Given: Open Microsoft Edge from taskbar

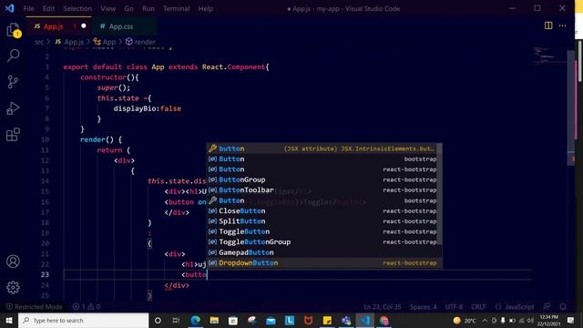Looking at the screenshot, I should point(196,320).
